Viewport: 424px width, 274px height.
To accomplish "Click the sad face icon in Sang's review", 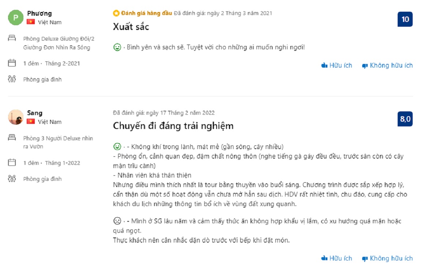I will click(x=117, y=221).
